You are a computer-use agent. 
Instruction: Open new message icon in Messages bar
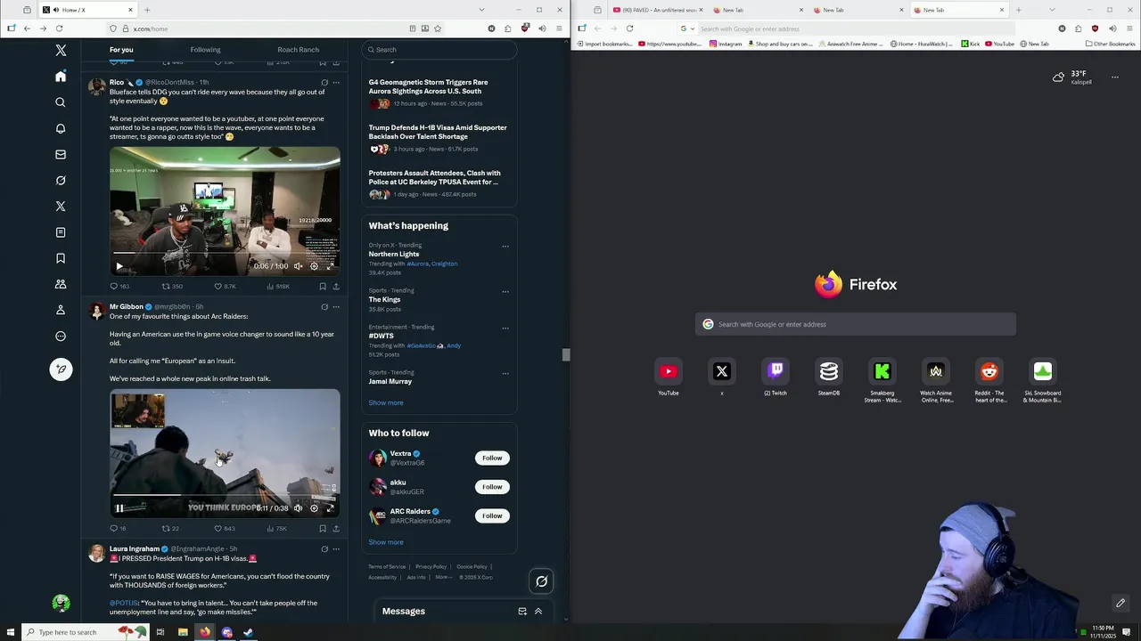click(x=522, y=612)
